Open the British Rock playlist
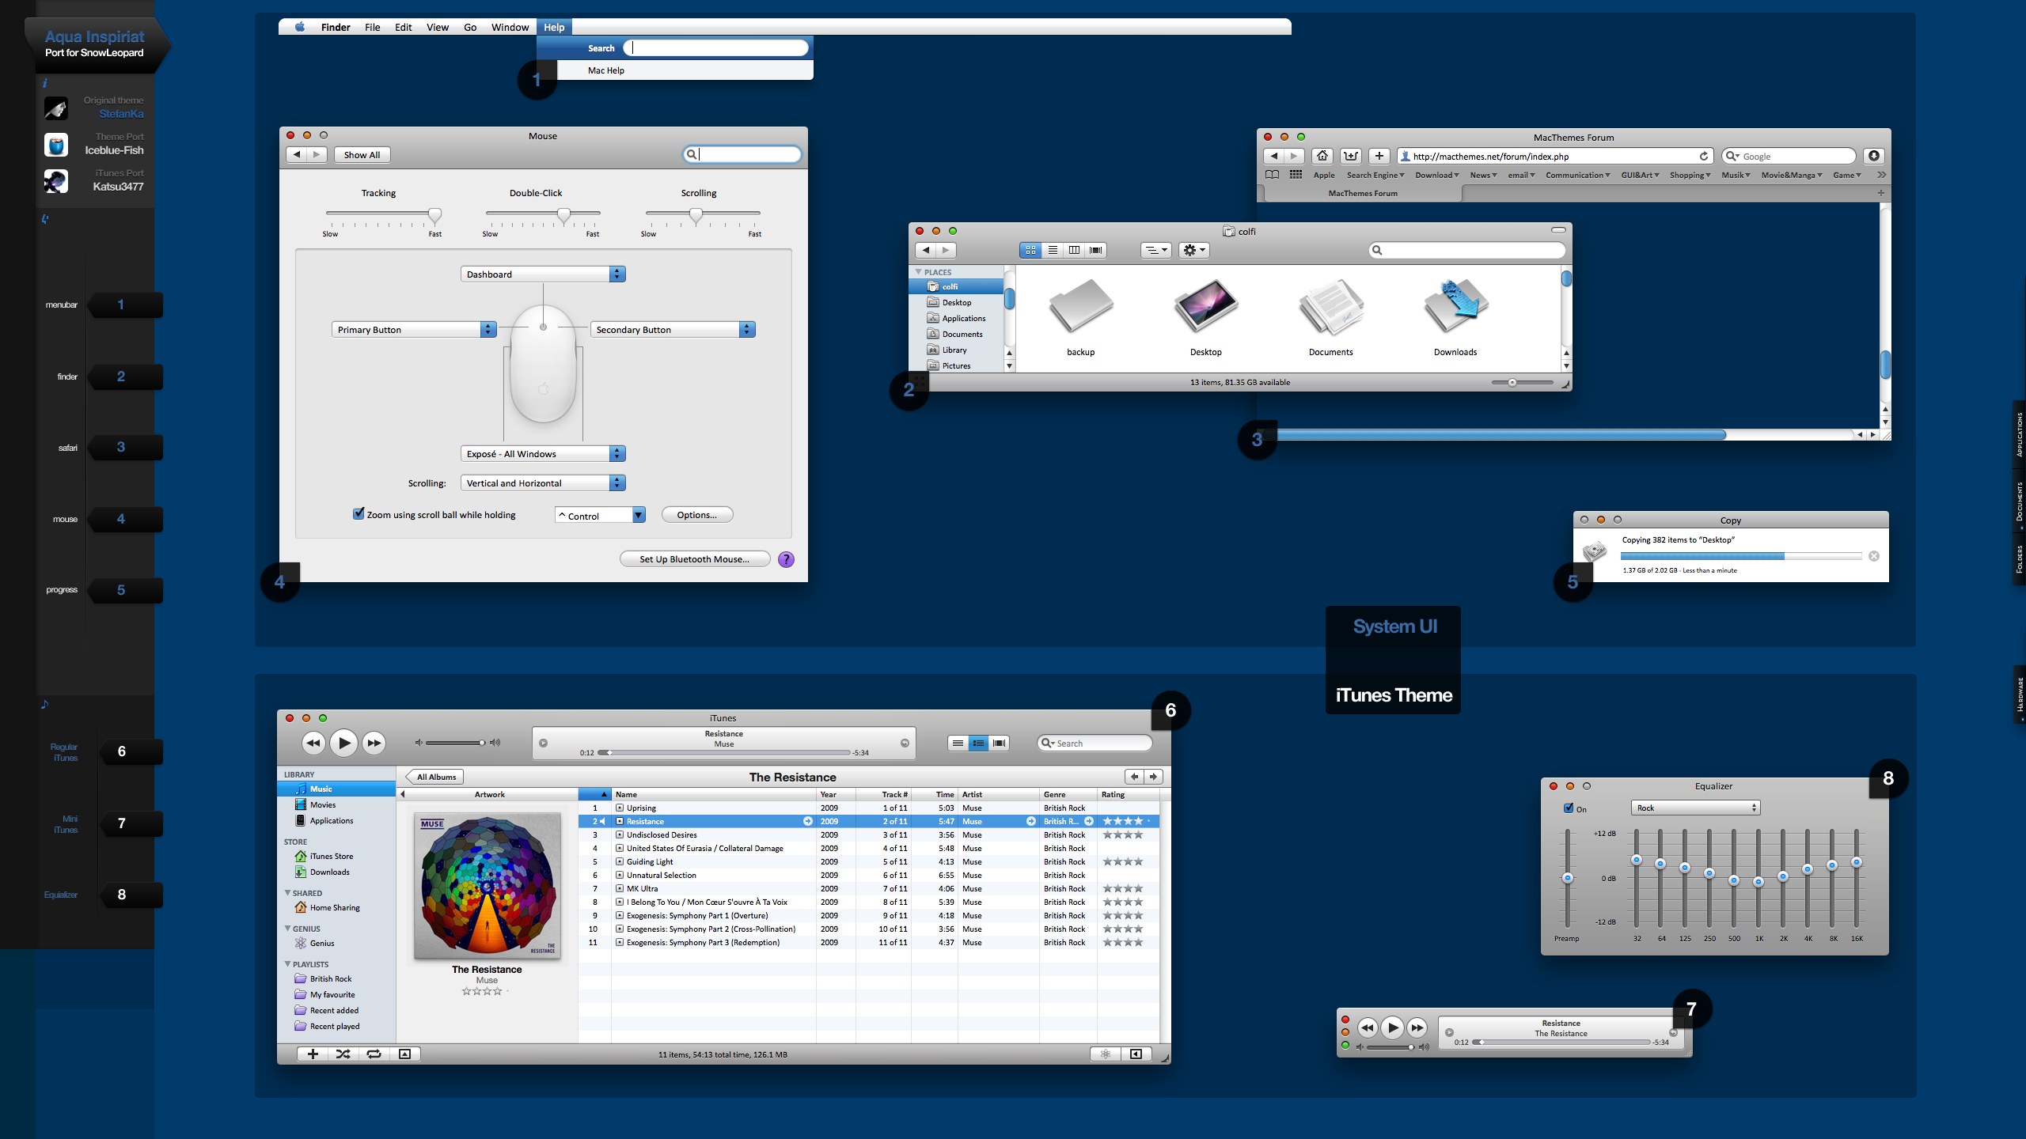This screenshot has height=1139, width=2026. (330, 978)
